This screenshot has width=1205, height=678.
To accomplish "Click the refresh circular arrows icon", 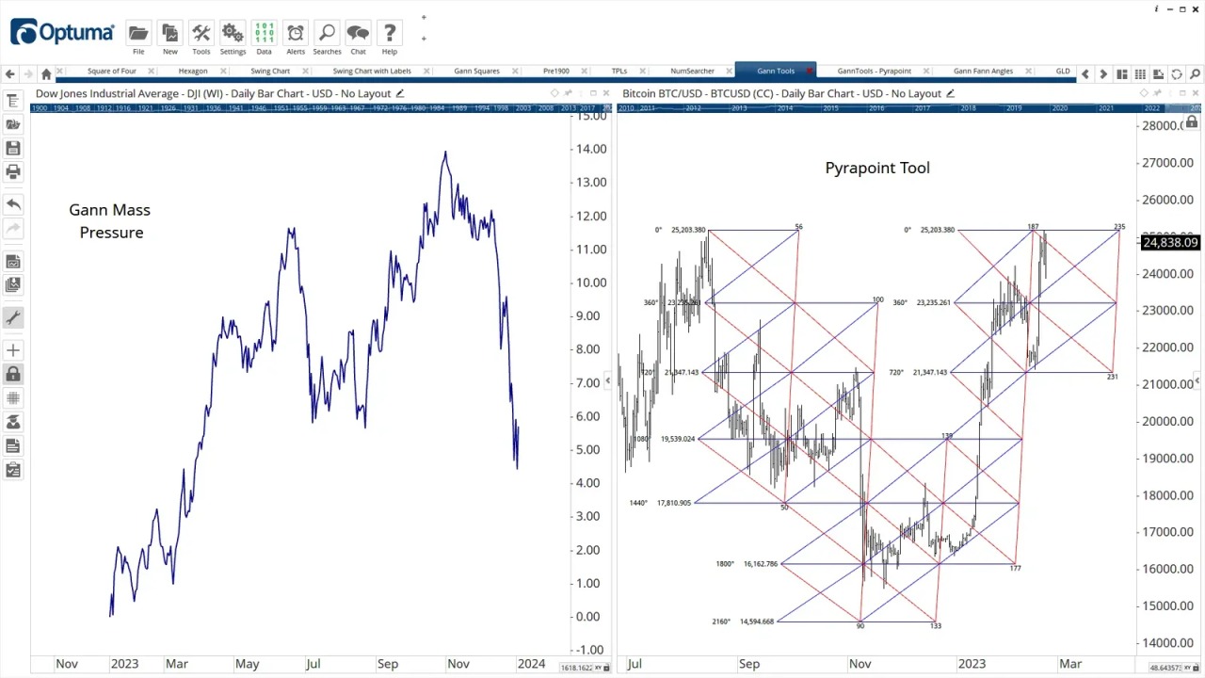I will tap(1177, 73).
